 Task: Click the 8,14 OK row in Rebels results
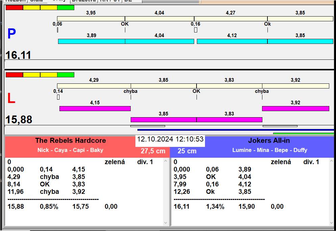(x=46, y=184)
